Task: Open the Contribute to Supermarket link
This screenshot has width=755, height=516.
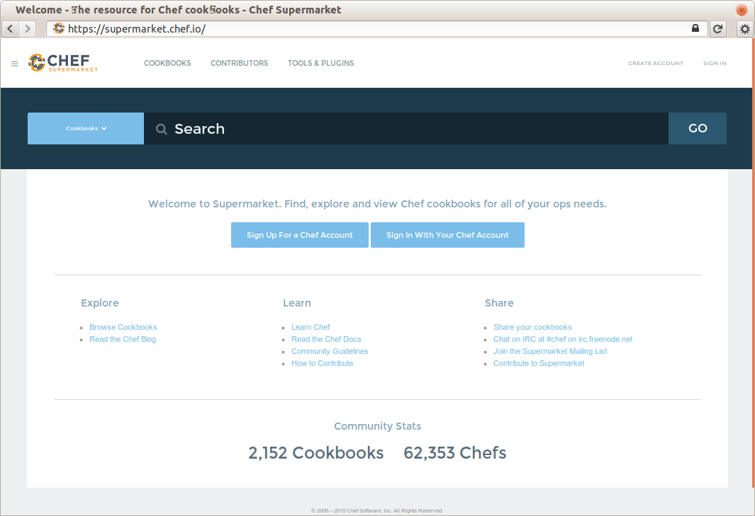Action: click(539, 363)
